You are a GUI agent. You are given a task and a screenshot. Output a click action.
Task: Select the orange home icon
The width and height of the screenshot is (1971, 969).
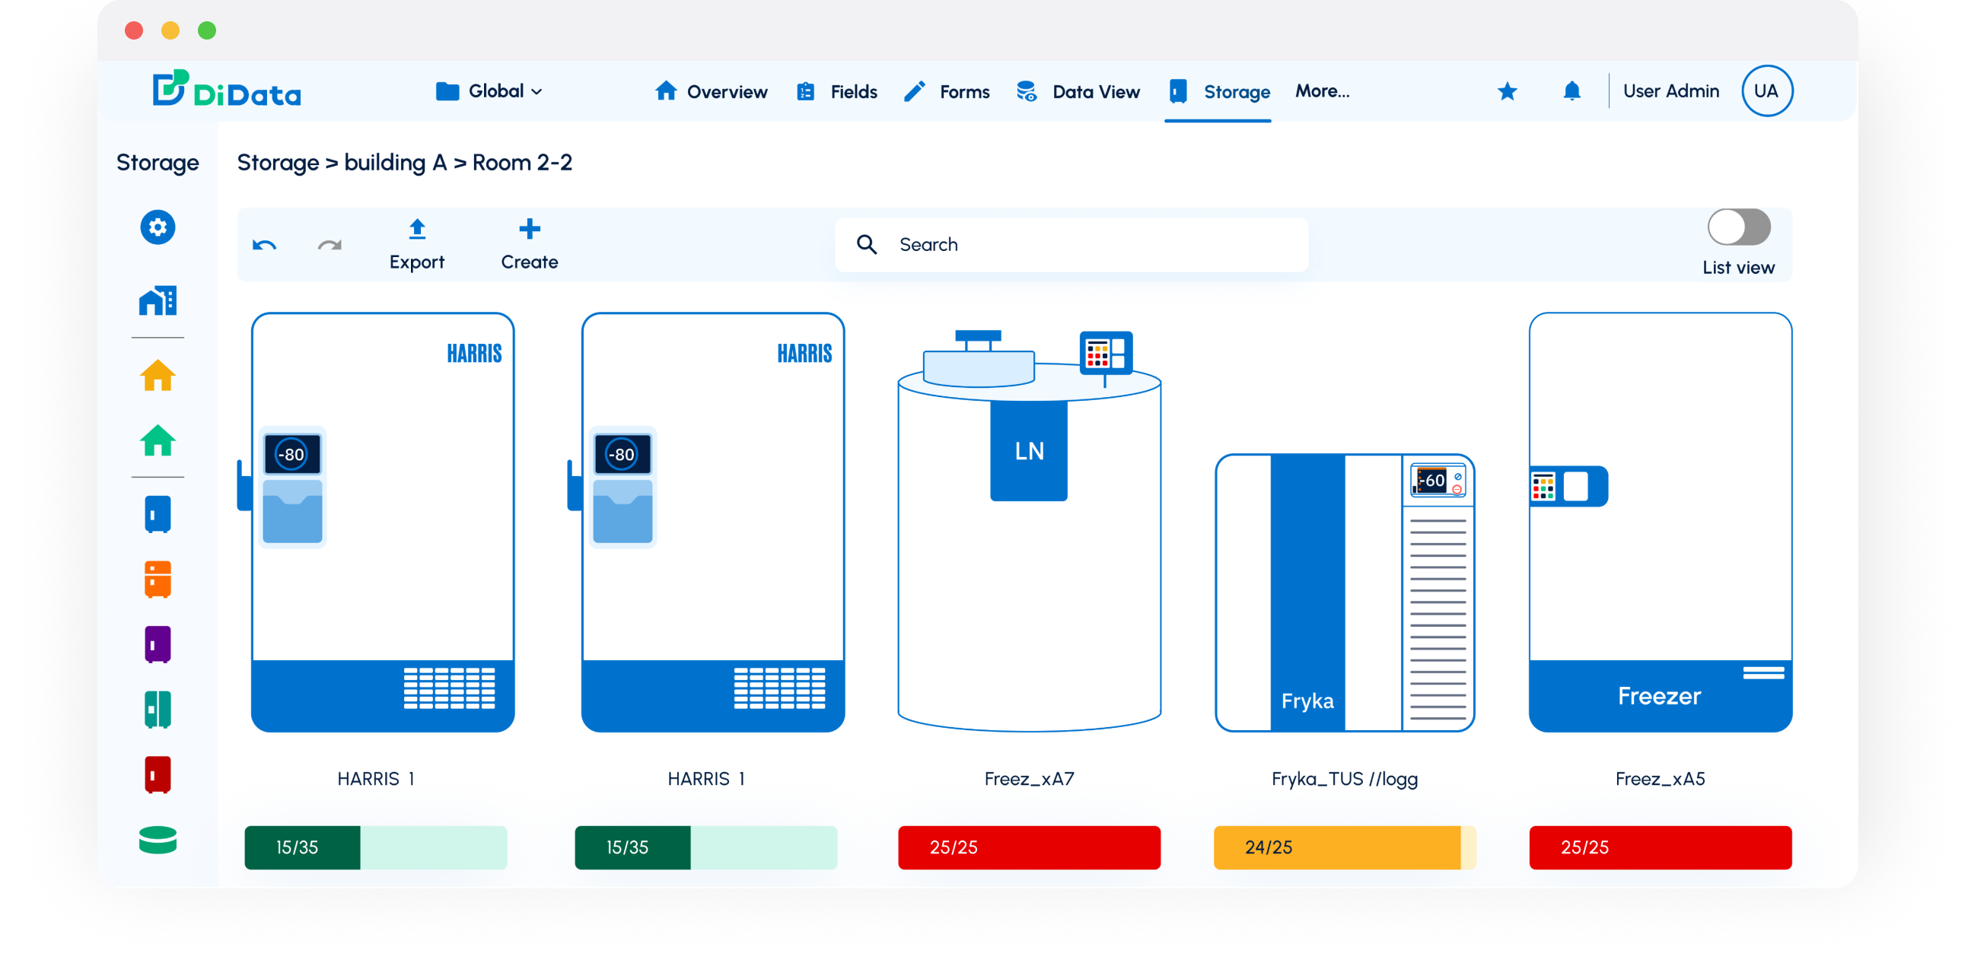[x=158, y=376]
